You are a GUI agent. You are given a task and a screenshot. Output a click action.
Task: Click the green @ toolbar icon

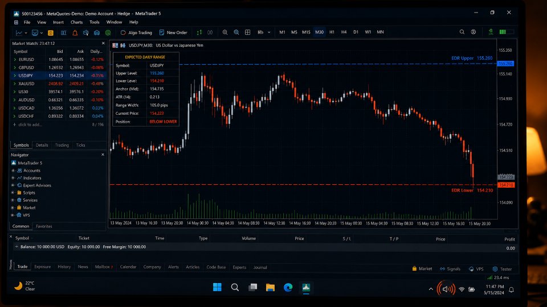[x=108, y=33]
